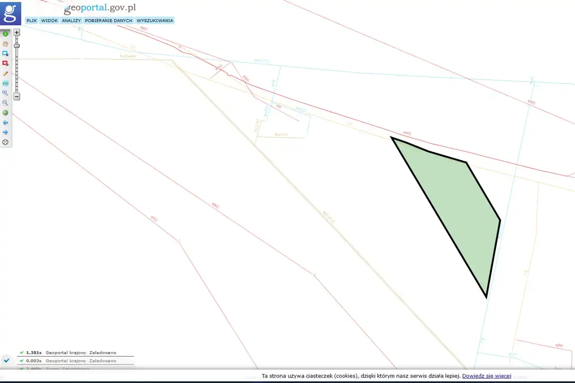
Task: Expand the POBIERANIE DANYCH menu
Action: 108,21
